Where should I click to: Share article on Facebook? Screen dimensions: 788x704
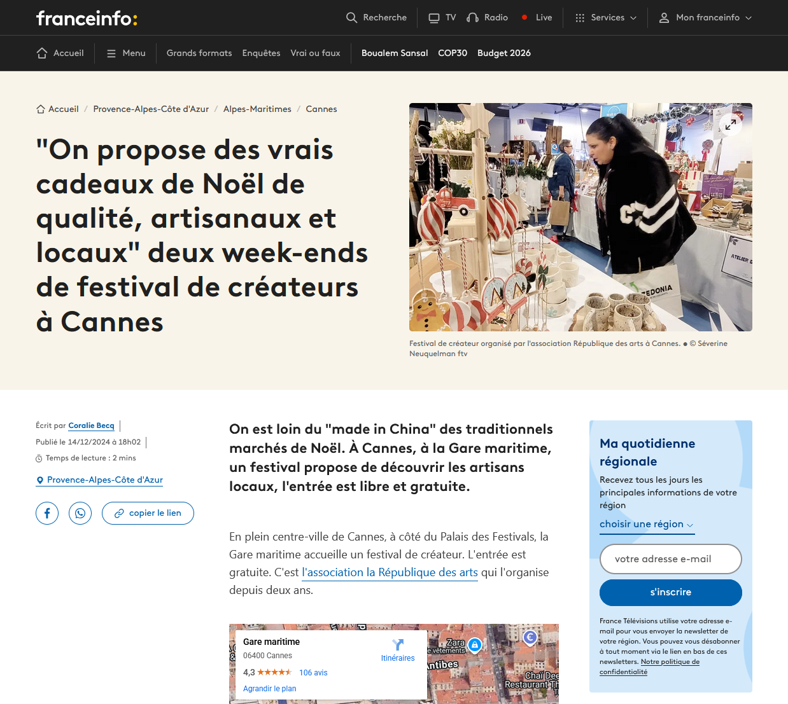click(47, 513)
